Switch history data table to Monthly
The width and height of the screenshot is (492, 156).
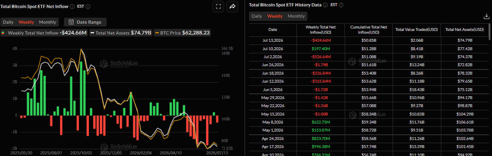[296, 16]
